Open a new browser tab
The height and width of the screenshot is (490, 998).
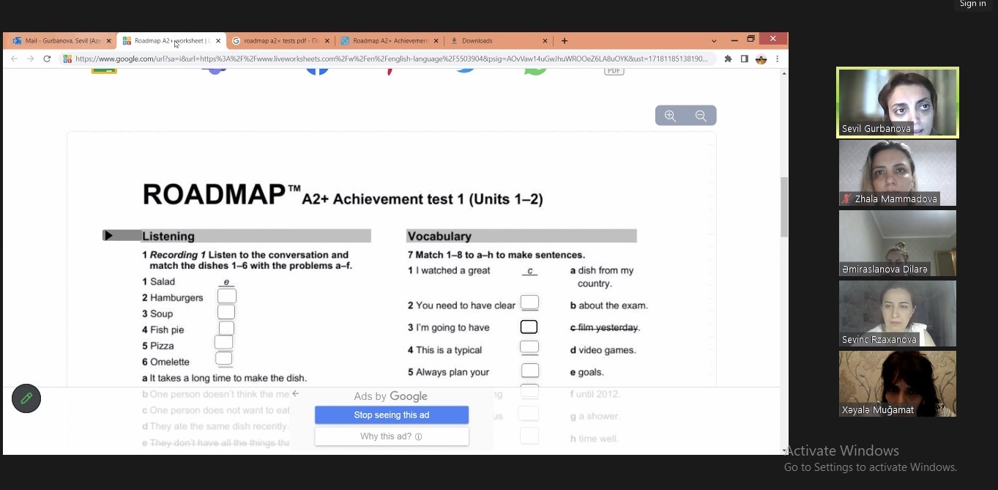click(564, 41)
